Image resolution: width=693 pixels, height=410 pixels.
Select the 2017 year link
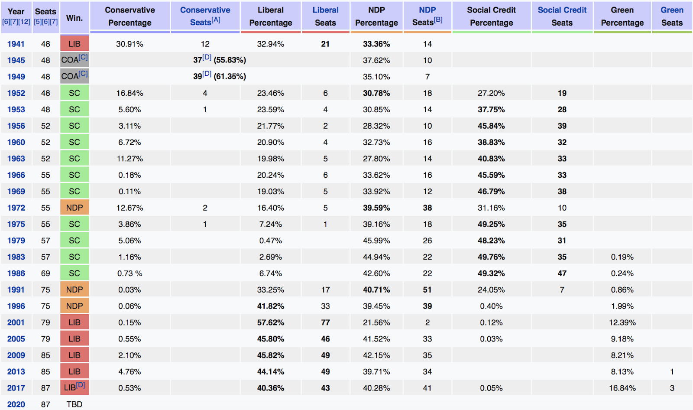[x=16, y=388]
